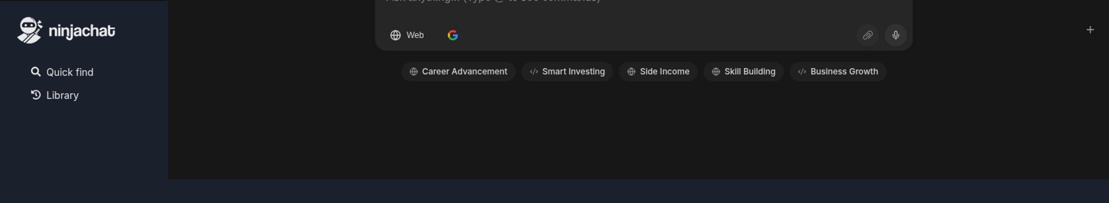This screenshot has width=1109, height=203.
Task: Choose the Career Advancement suggestion
Action: pos(458,72)
